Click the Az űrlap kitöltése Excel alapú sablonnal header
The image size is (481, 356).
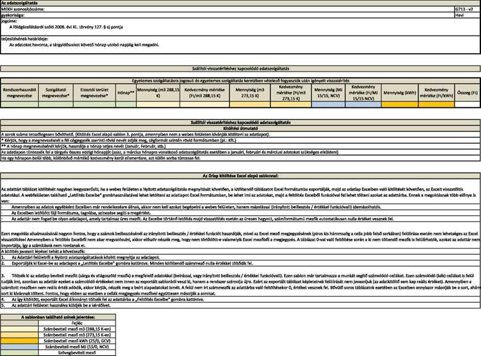pyautogui.click(x=241, y=176)
